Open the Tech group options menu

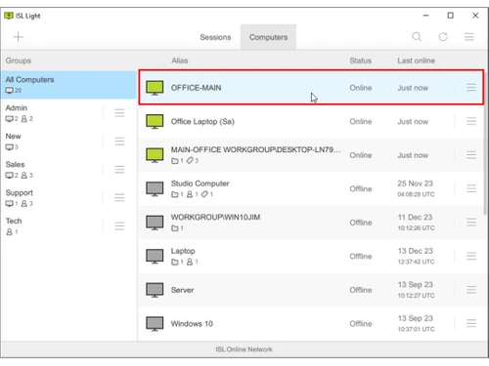119,225
